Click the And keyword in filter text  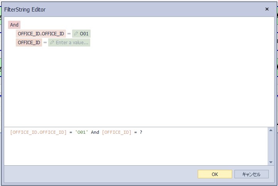[95, 132]
